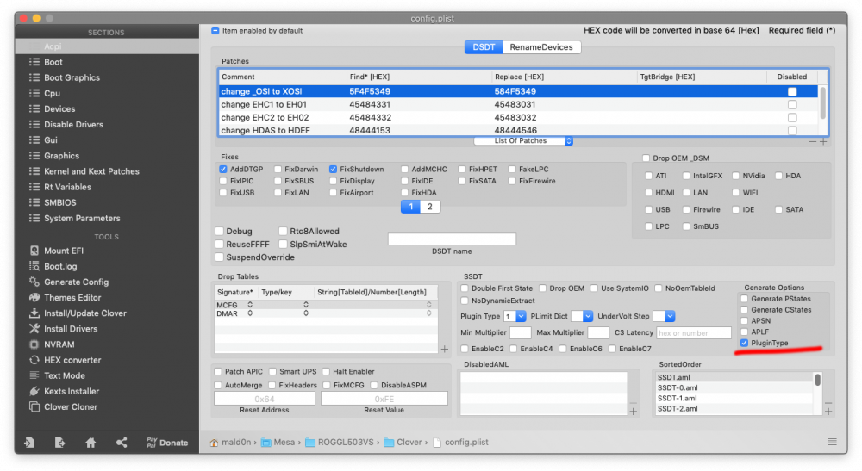The image size is (862, 471).
Task: Open the Plugin Type dropdown
Action: pos(515,316)
